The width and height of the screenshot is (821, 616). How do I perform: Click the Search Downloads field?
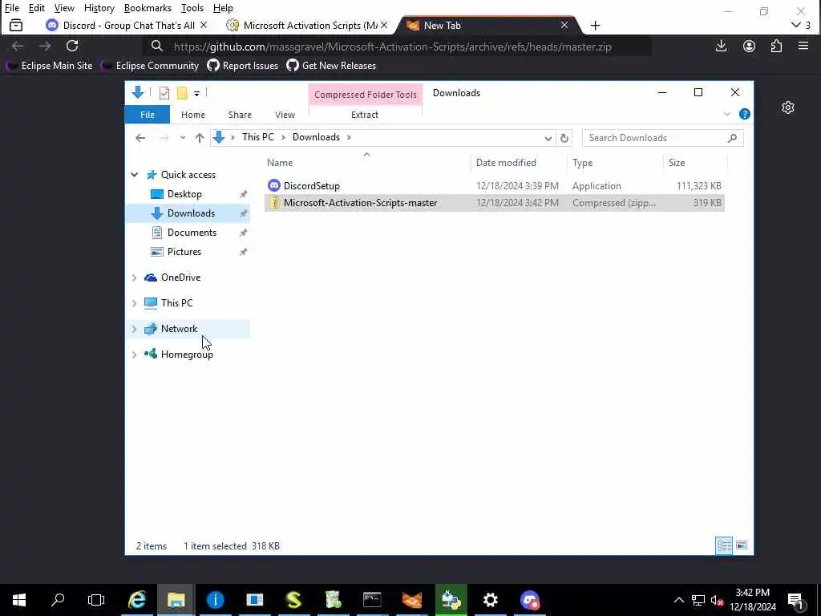pos(662,138)
